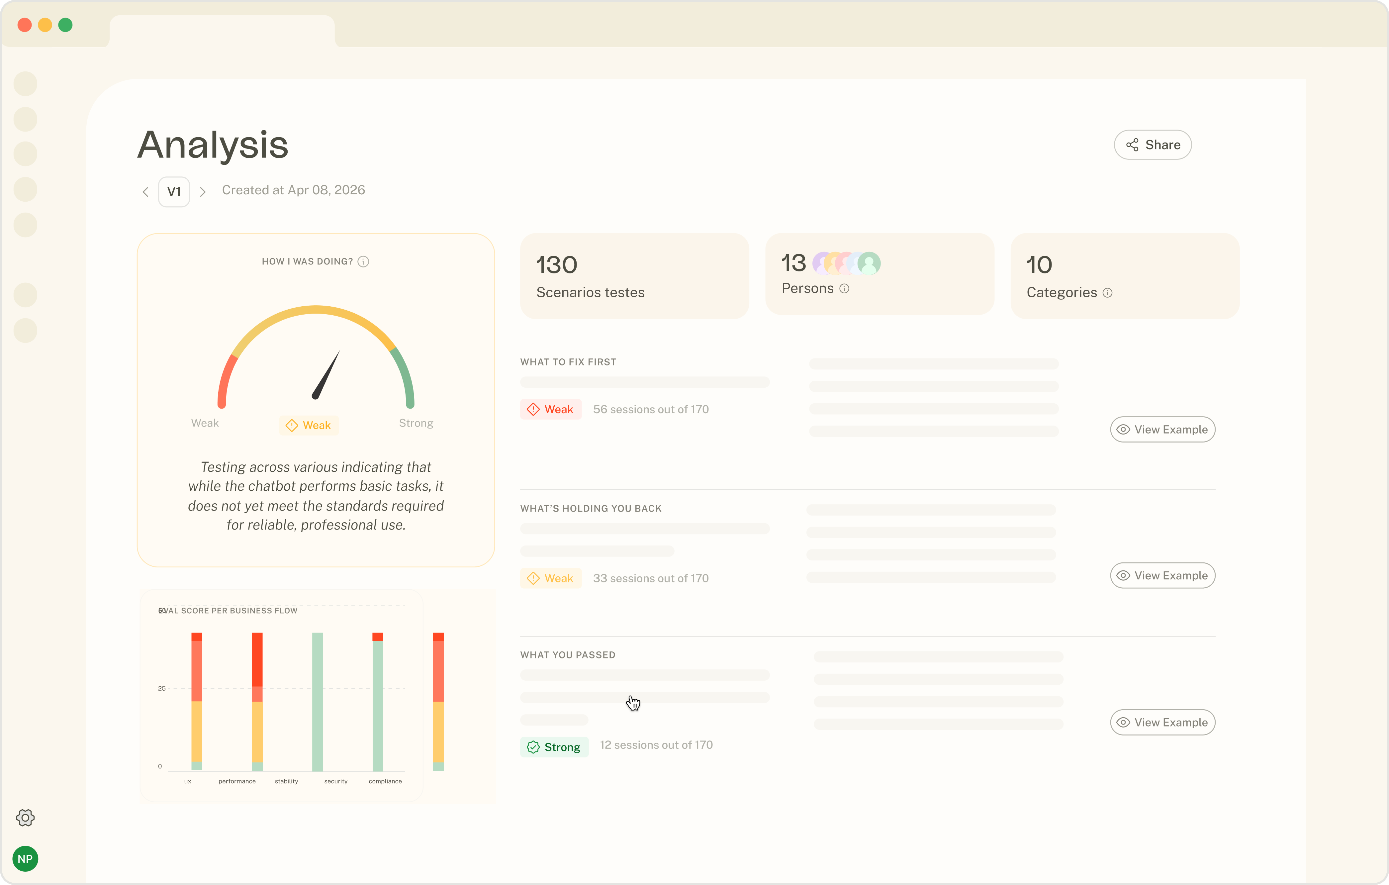Click the green gauge arc segment
This screenshot has height=885, width=1389.
405,377
